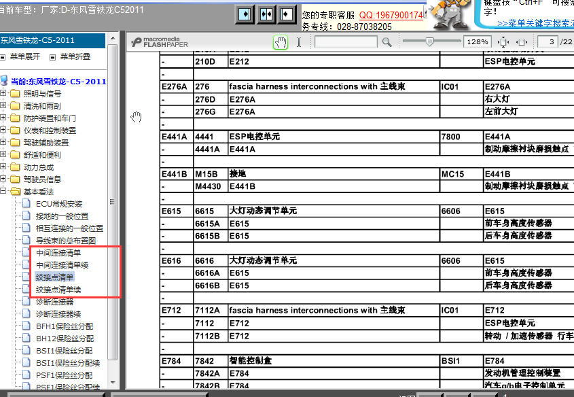
Task: Click the 大灯动态调节单元 cell in E615 row
Action: pos(334,211)
